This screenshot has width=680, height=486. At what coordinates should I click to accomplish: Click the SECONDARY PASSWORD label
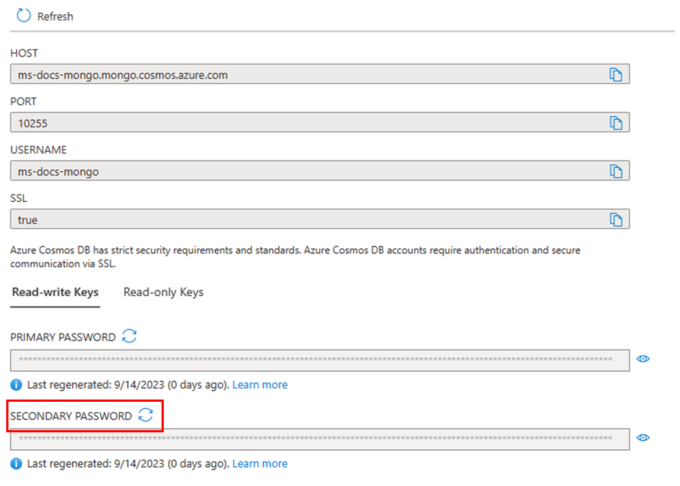[x=71, y=416]
